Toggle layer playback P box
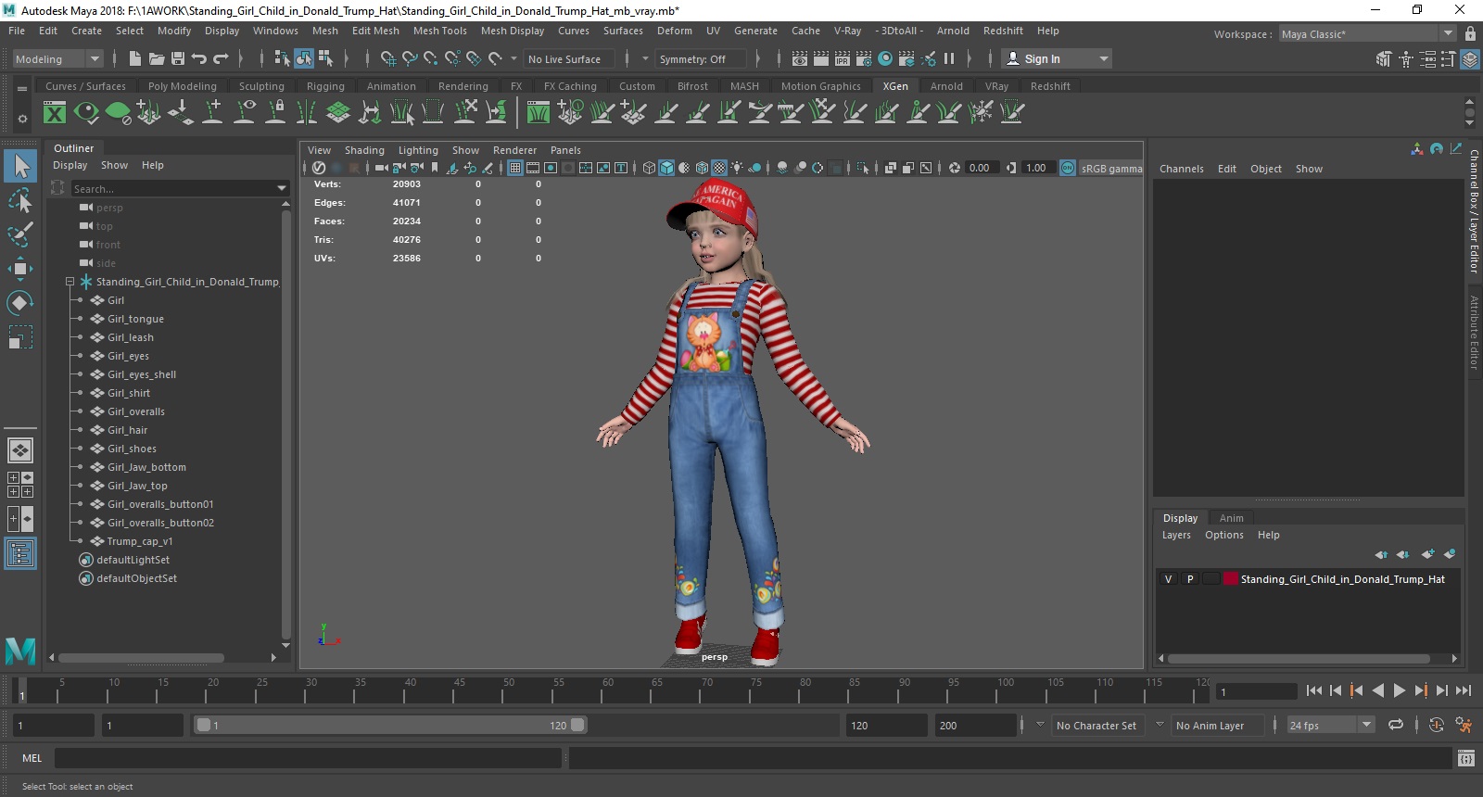 pos(1190,579)
